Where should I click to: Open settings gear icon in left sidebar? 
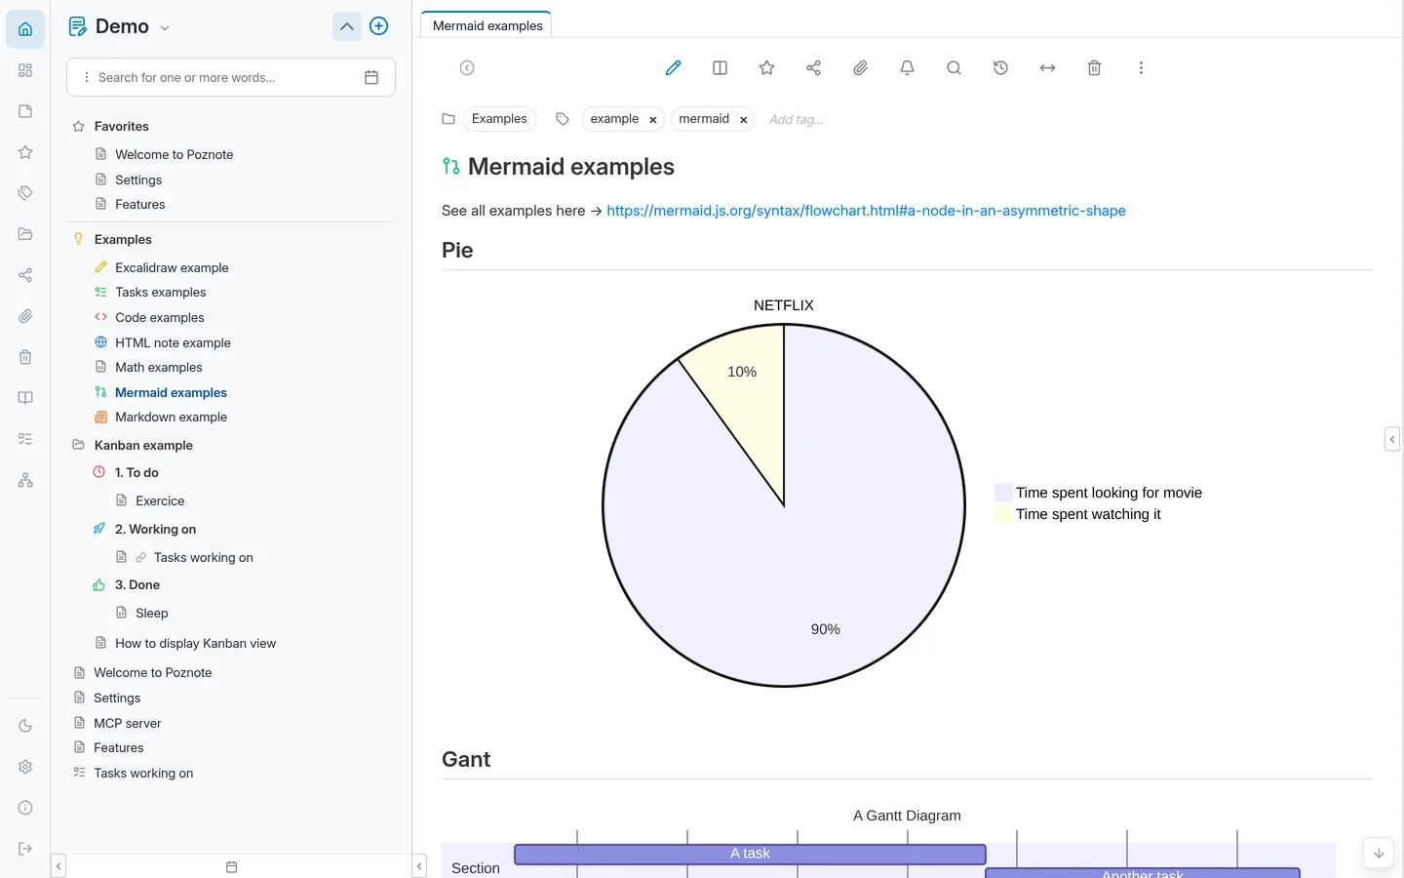click(25, 767)
